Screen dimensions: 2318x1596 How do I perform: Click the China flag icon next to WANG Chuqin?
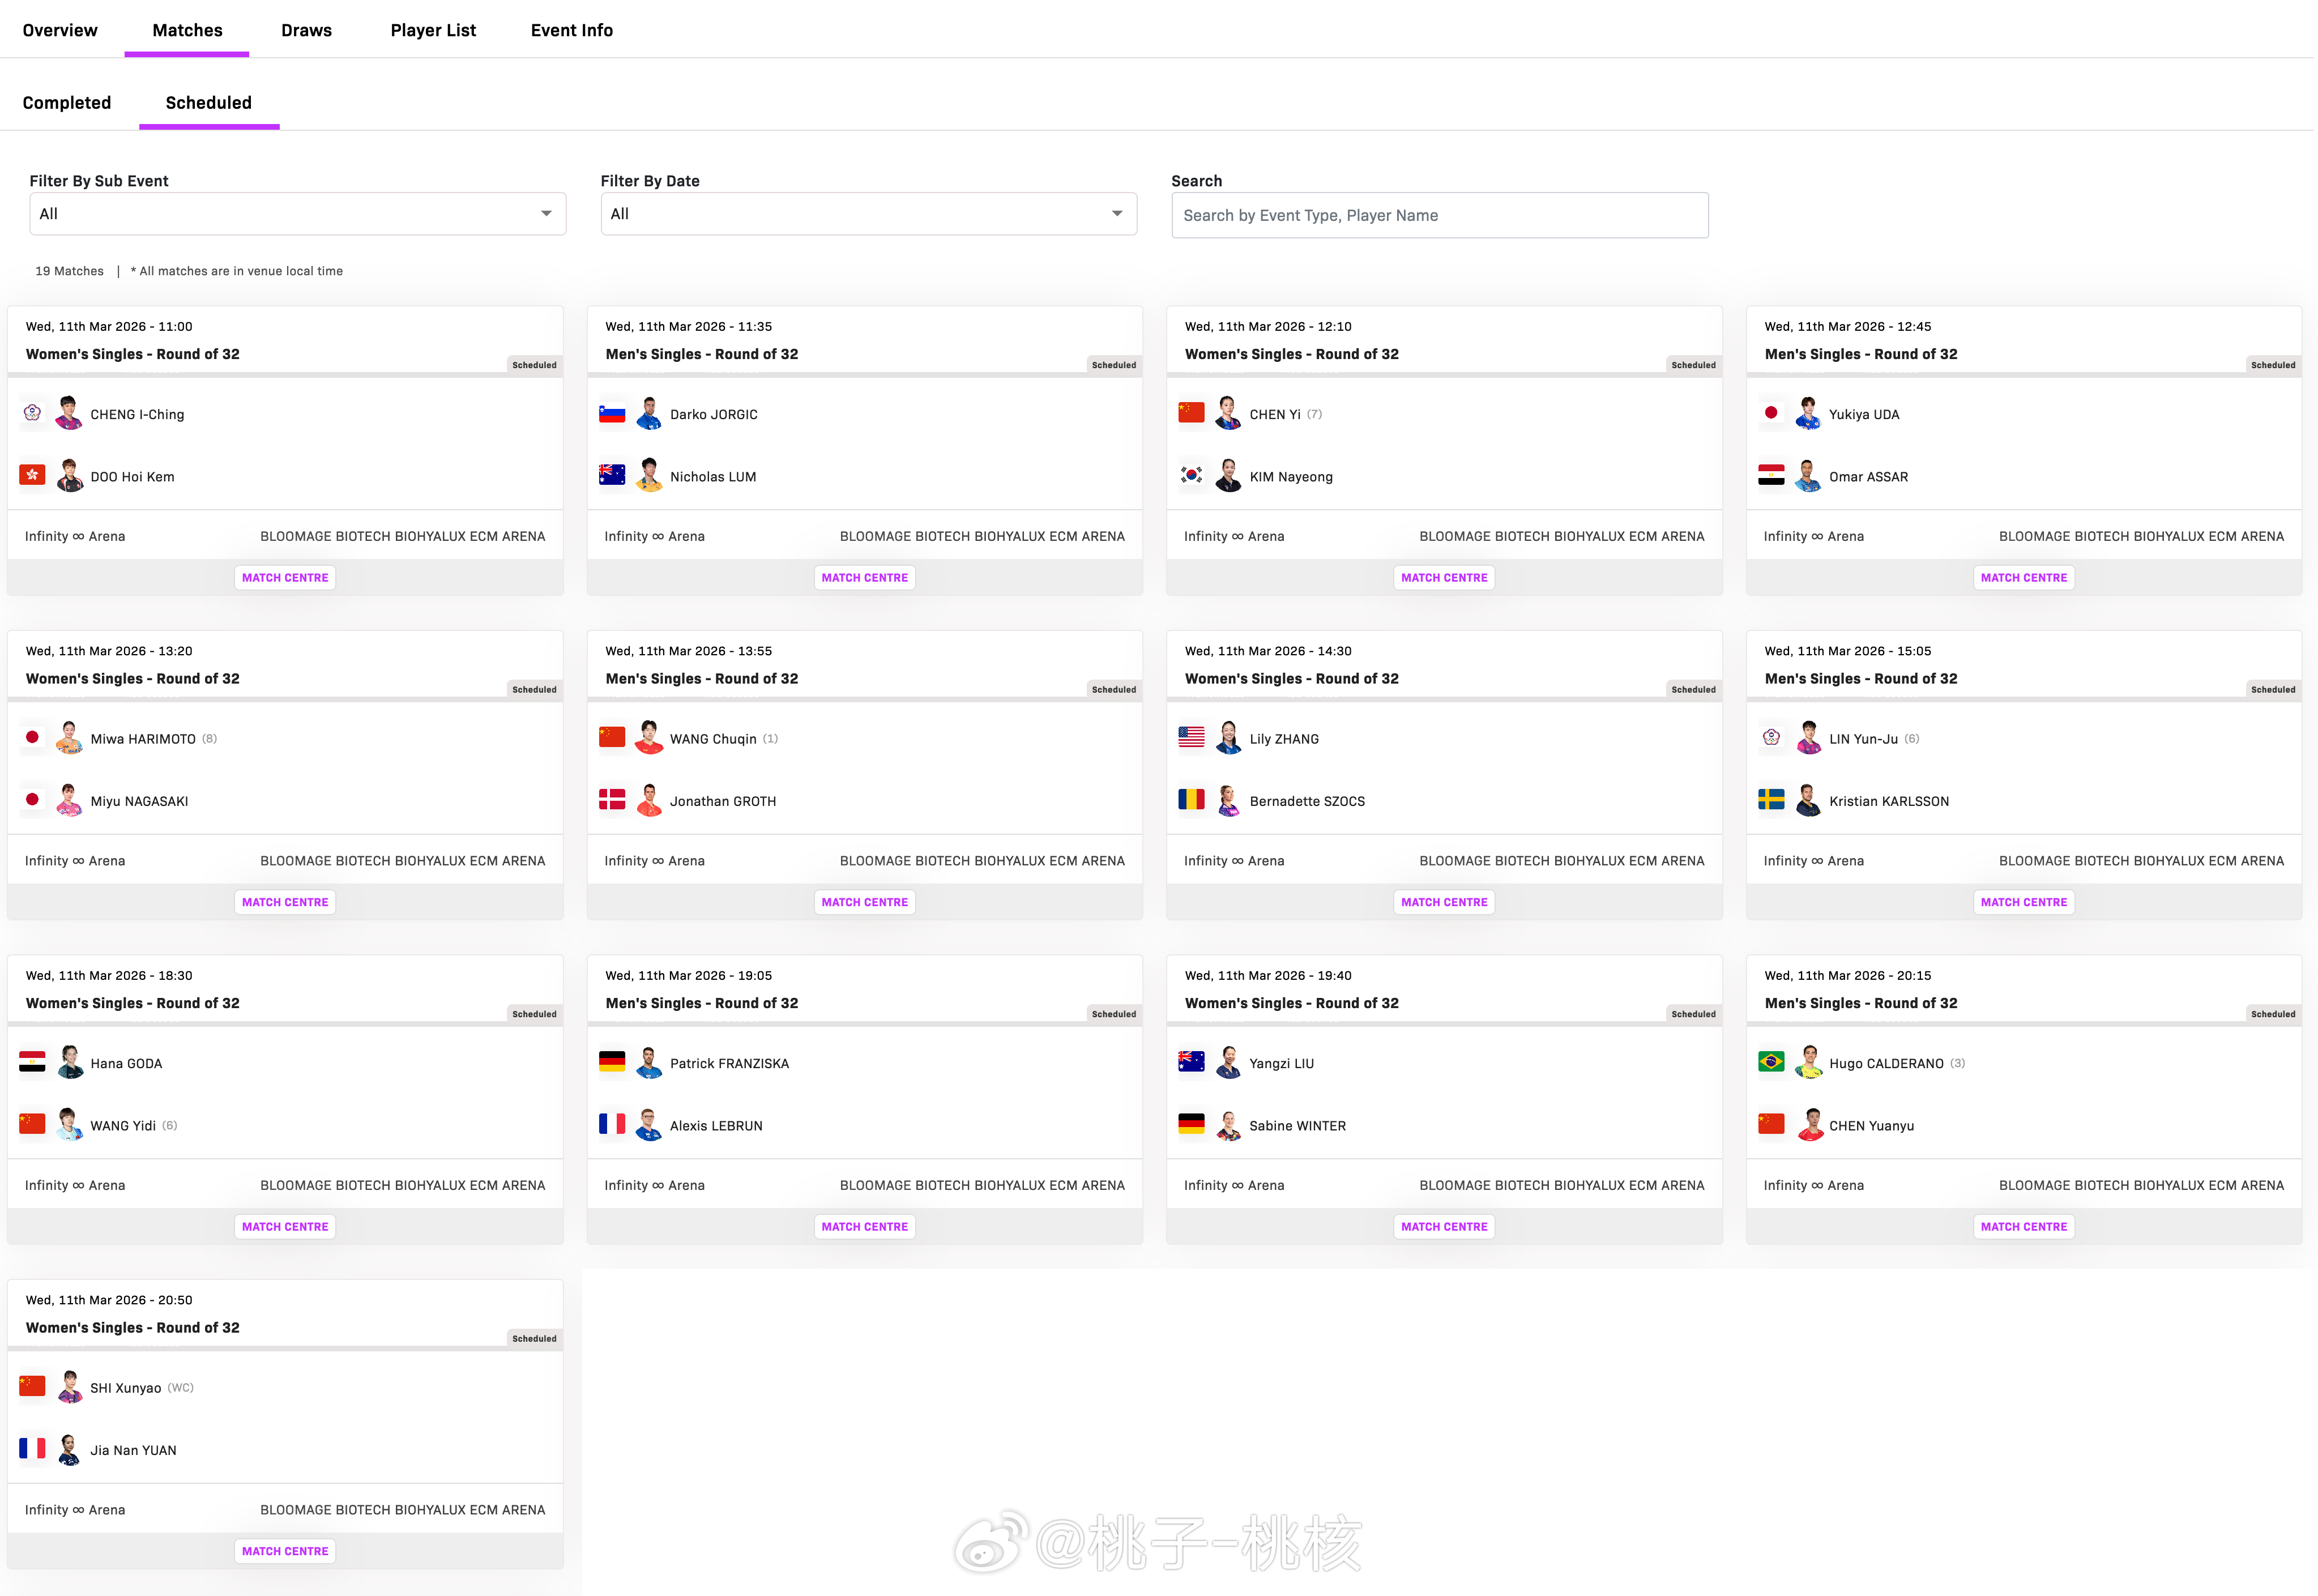click(612, 737)
